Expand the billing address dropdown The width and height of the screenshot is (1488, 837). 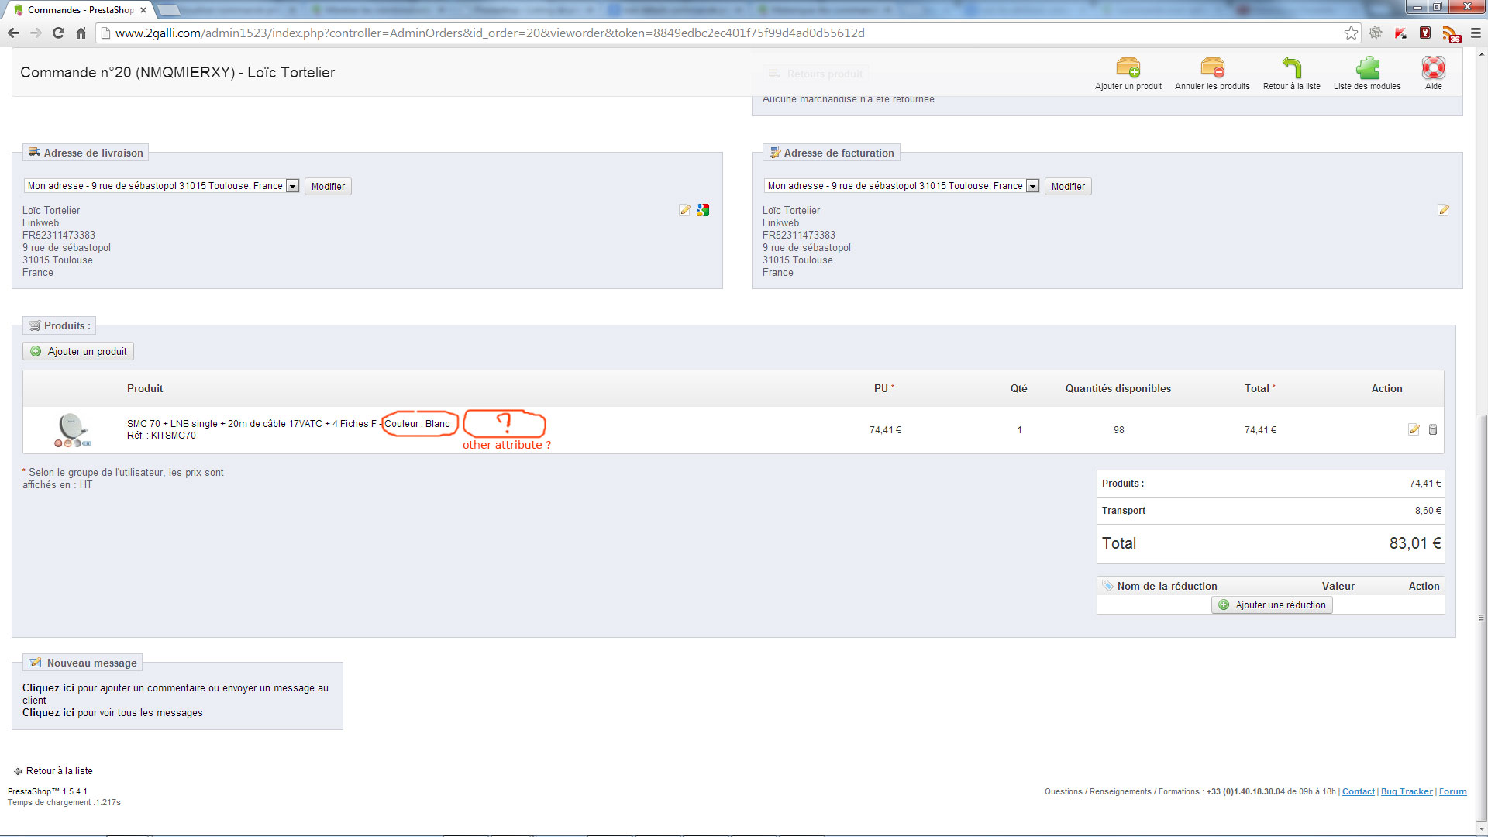tap(1032, 186)
